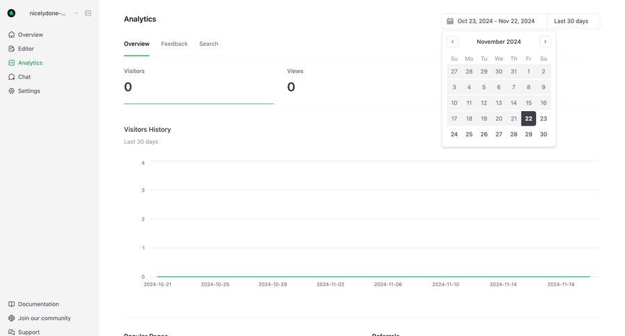This screenshot has width=625, height=336.
Task: Open the workspace switcher chevron
Action: point(76,13)
